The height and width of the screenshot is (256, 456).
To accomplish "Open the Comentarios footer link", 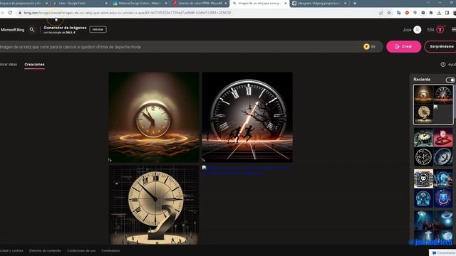I will pos(110,250).
